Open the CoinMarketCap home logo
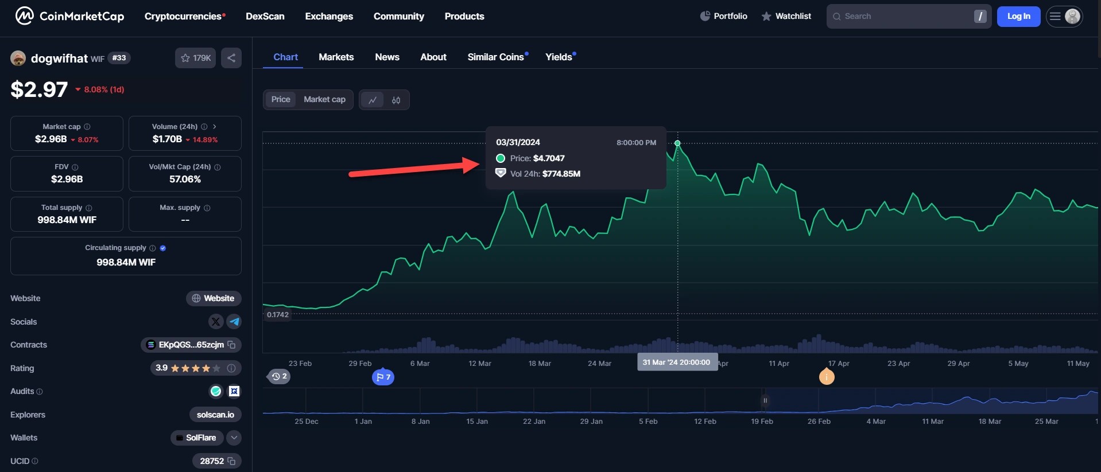The image size is (1101, 472). coord(69,16)
